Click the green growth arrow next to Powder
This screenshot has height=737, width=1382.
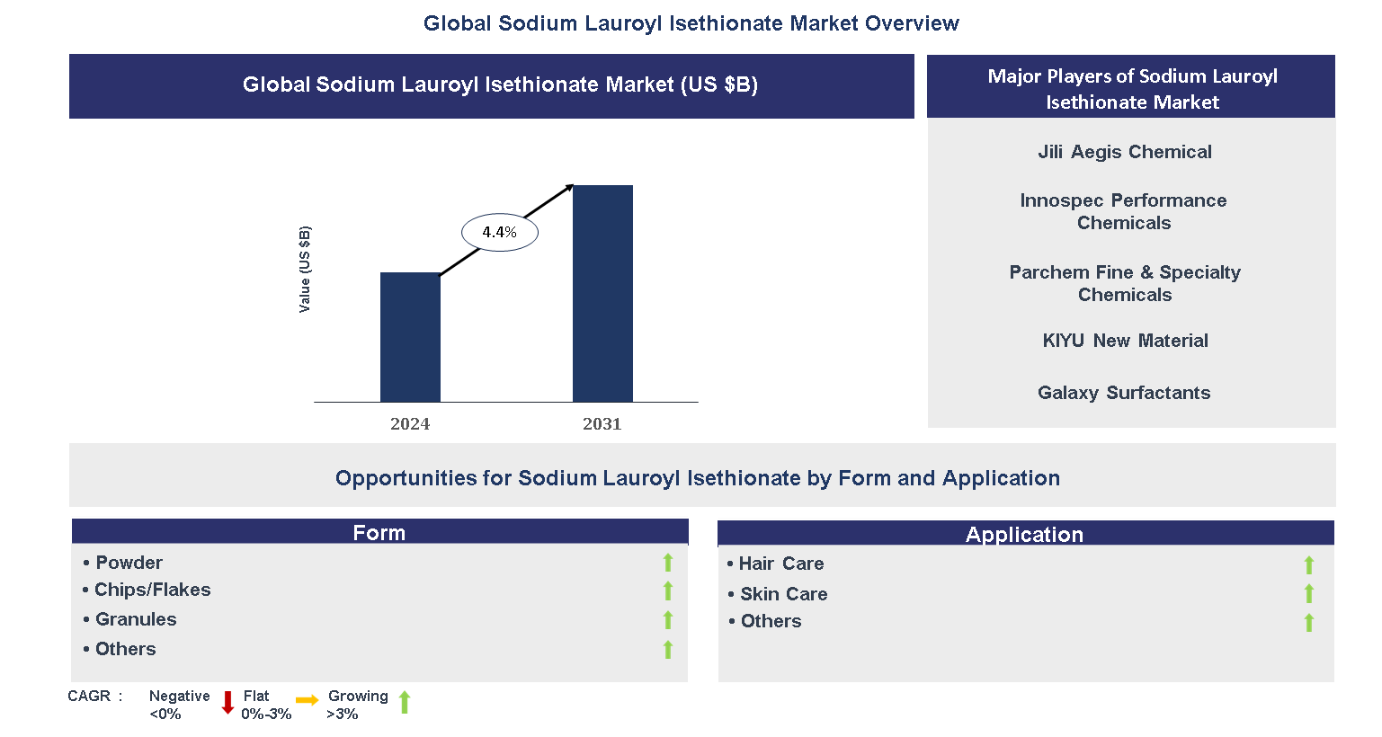point(668,563)
